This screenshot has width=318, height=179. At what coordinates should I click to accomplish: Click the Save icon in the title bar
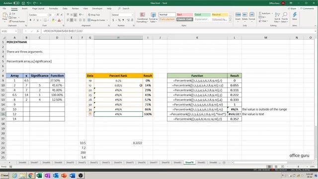tap(23, 3)
